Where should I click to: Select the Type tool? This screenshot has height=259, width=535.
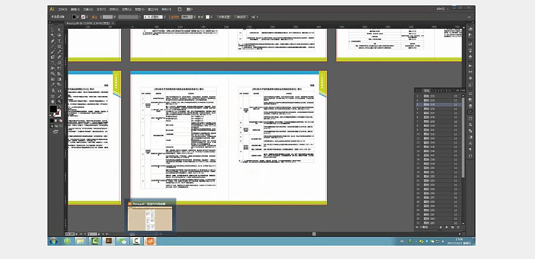coord(60,41)
